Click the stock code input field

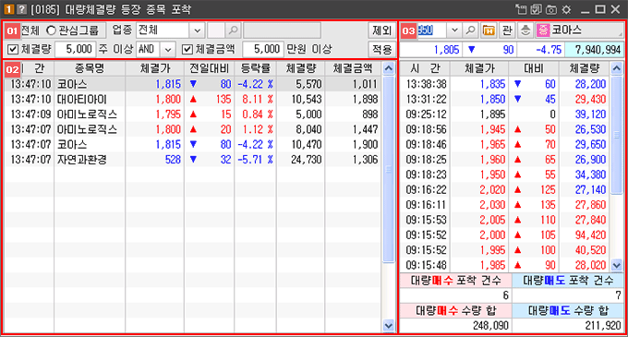click(x=432, y=30)
